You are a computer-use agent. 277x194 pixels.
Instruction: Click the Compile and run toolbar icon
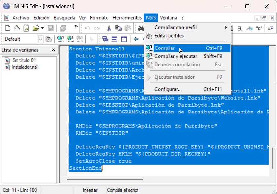70,39
